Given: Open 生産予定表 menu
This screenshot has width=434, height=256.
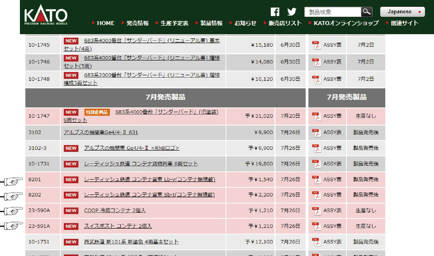Looking at the screenshot, I should (175, 23).
